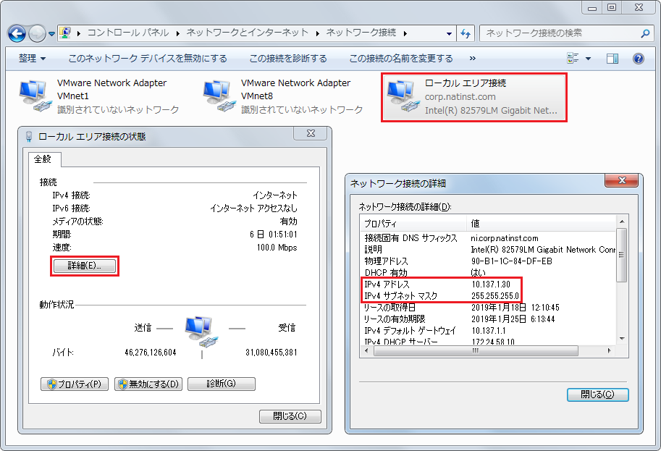Click the change view icon
The height and width of the screenshot is (451, 661).
tap(573, 59)
